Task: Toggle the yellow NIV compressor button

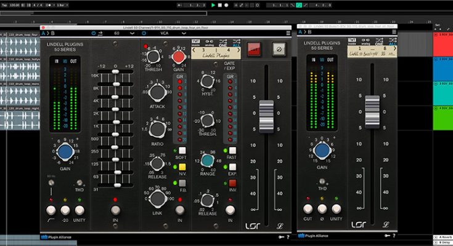Action: 182,166
